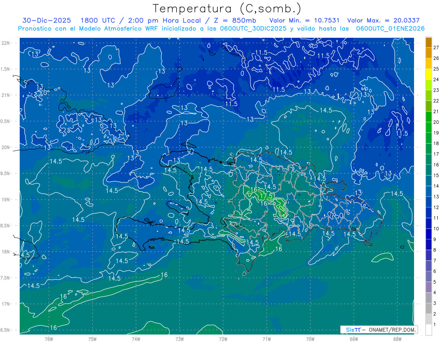
Task: Click the "76W" longitude label
Action: pyautogui.click(x=49, y=339)
